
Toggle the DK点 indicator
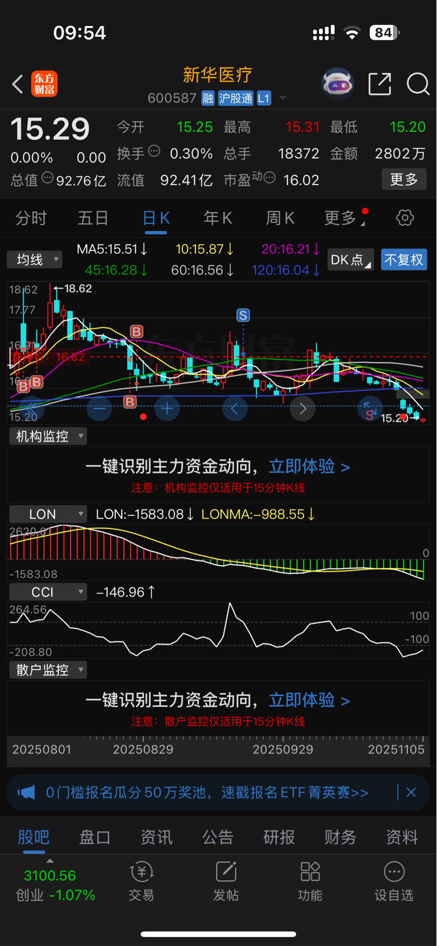[x=351, y=260]
